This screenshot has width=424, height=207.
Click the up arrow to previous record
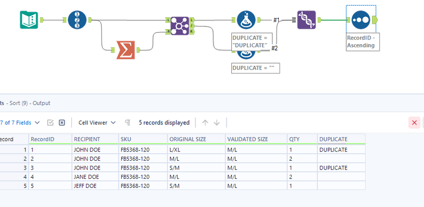pyautogui.click(x=205, y=123)
